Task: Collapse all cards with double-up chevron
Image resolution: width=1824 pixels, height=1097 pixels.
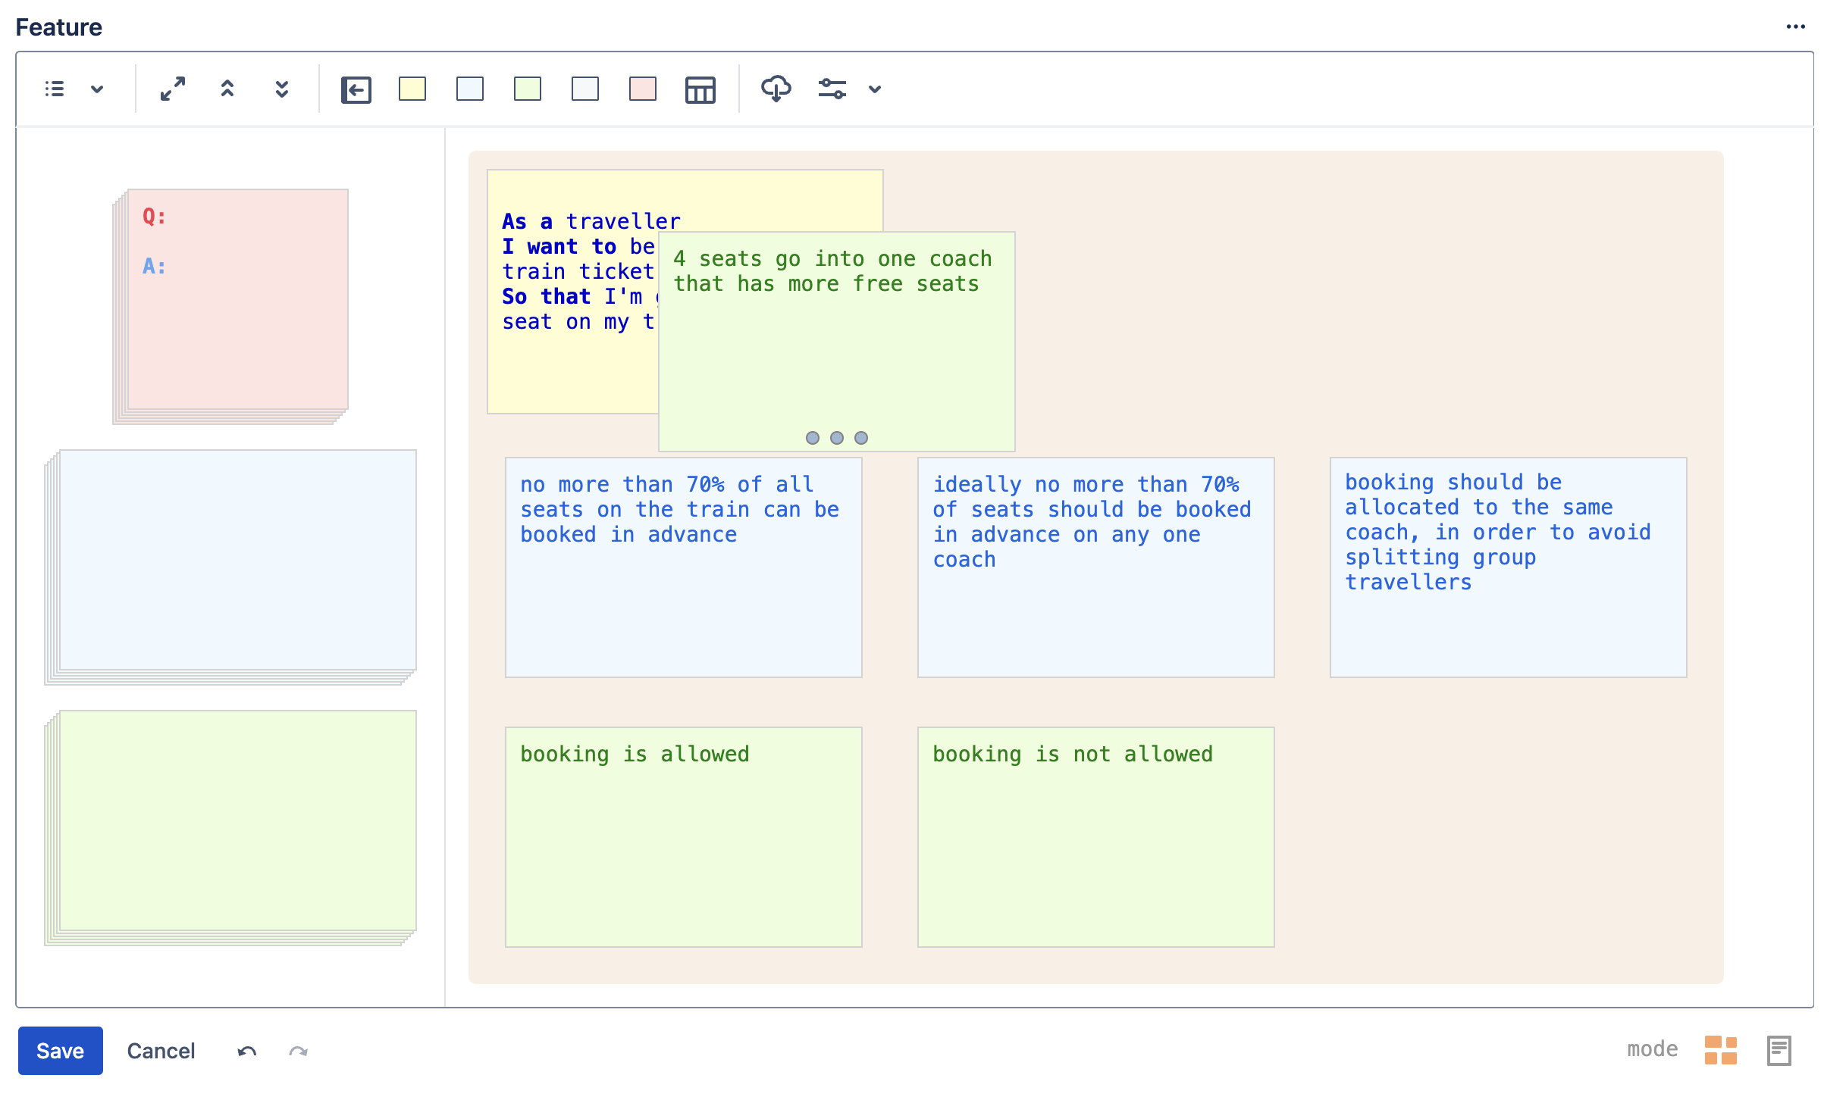Action: coord(227,89)
